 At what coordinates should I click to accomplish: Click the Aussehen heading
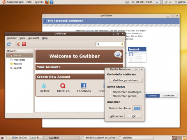114,102
